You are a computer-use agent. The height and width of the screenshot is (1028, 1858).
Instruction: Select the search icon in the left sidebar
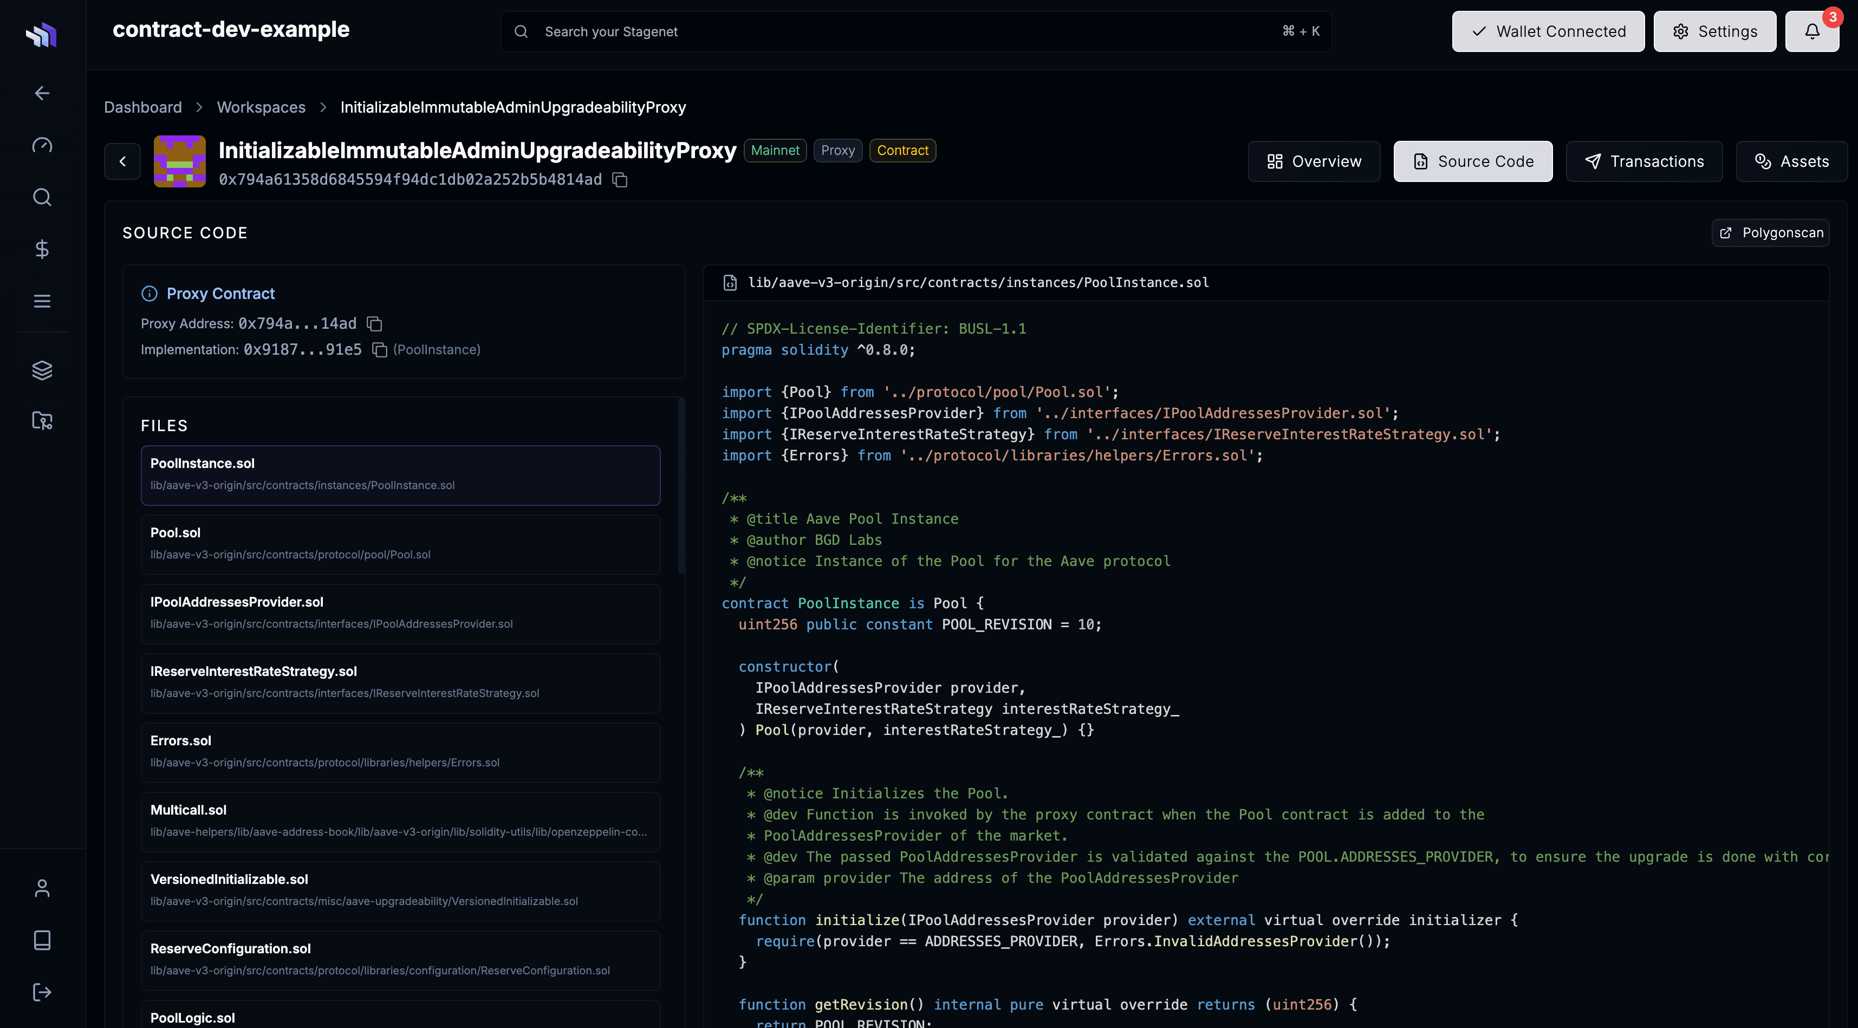point(42,197)
